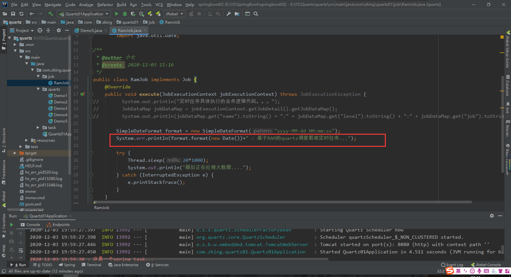
Task: Open the Refactor menu
Action: point(105,4)
